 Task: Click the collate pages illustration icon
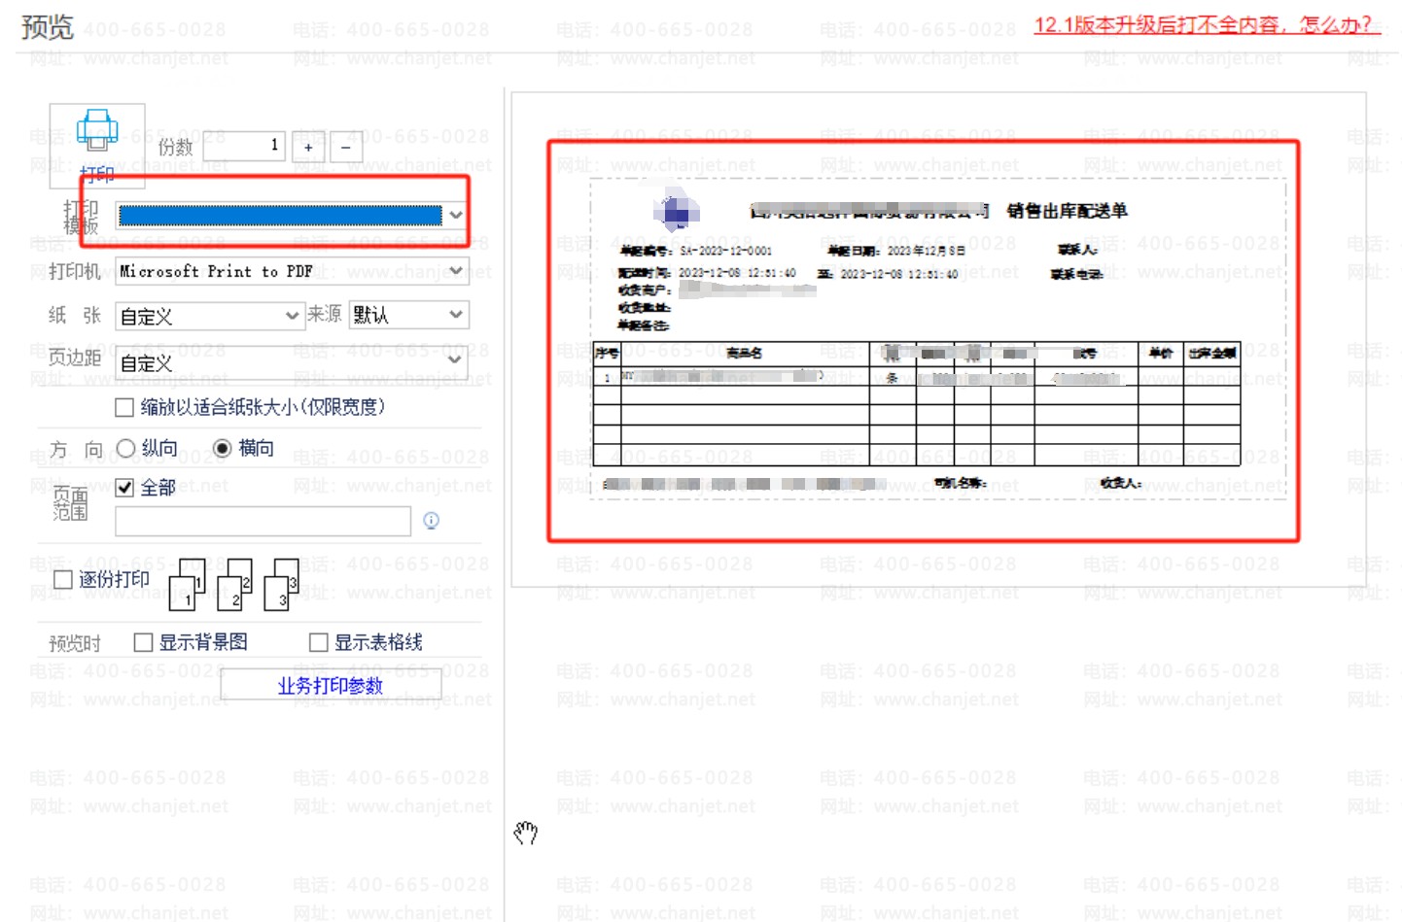click(234, 583)
